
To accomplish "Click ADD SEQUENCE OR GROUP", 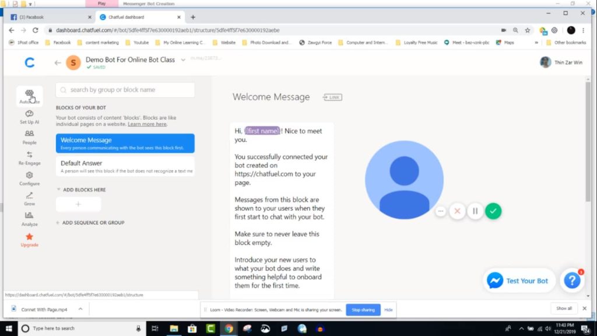I will click(x=90, y=222).
